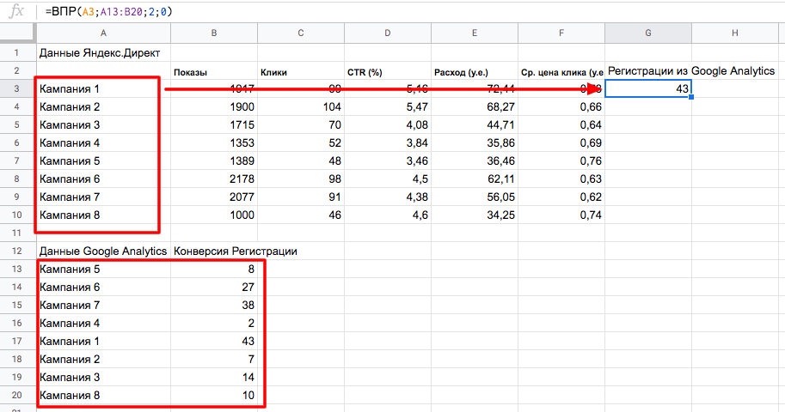Select 'Кампания 1' cell in row 17
Screen dimensions: 785x412
click(103, 341)
